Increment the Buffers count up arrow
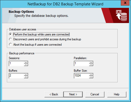131x102 pixels. (x=26, y=75)
